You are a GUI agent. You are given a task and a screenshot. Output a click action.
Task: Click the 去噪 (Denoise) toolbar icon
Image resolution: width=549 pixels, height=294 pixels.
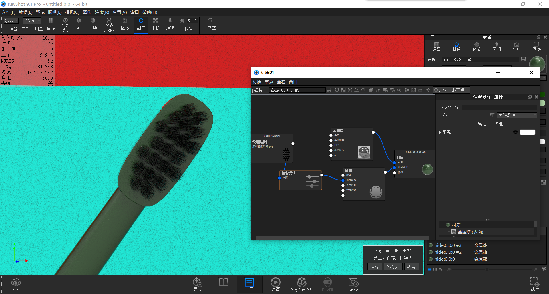tap(93, 25)
